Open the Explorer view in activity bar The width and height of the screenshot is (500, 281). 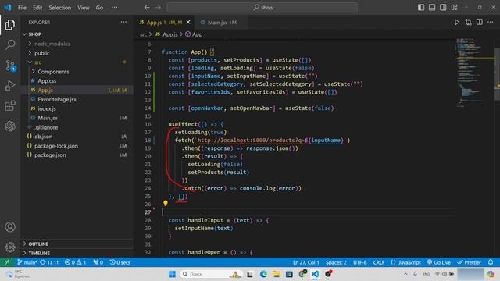tap(10, 24)
